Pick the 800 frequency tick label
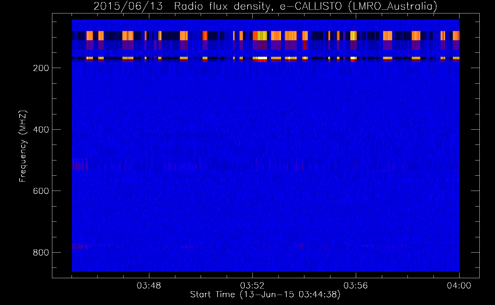 click(x=41, y=253)
